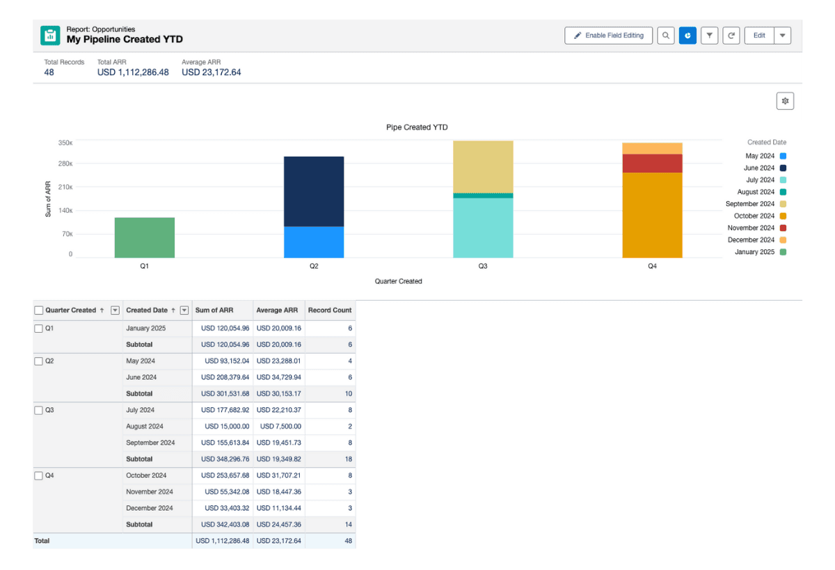Select the orange October segment of Q4 bar
Viewport: 835px width, 570px height.
652,215
